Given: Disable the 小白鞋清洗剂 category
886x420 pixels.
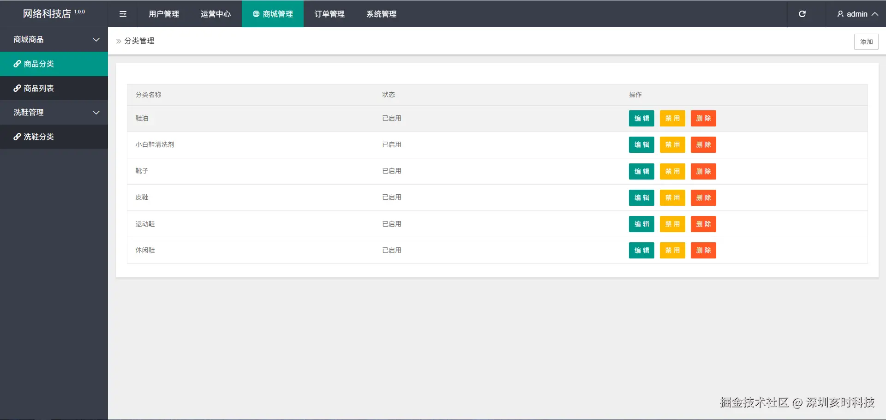Looking at the screenshot, I should pos(672,145).
